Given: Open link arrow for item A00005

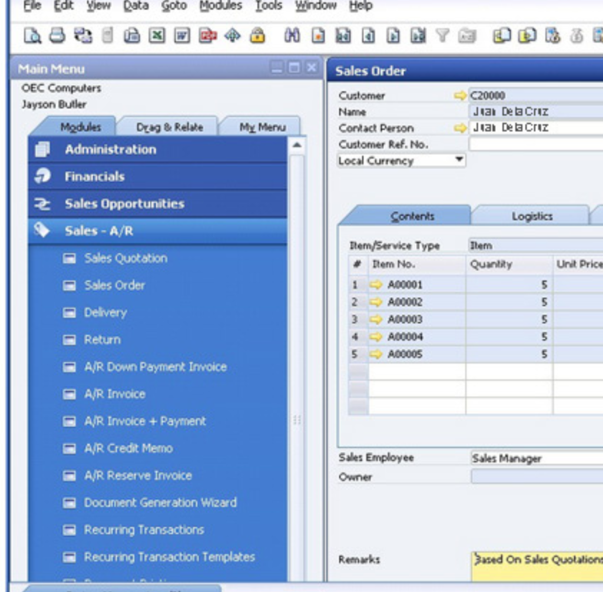Looking at the screenshot, I should (376, 354).
